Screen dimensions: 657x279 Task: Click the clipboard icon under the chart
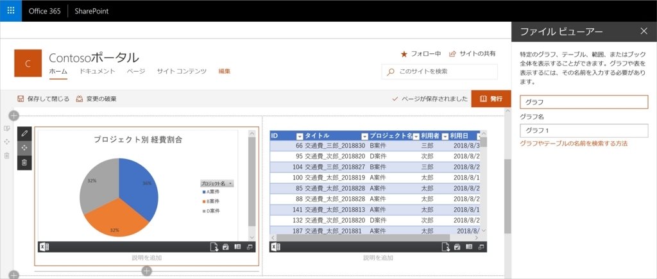pyautogui.click(x=226, y=247)
